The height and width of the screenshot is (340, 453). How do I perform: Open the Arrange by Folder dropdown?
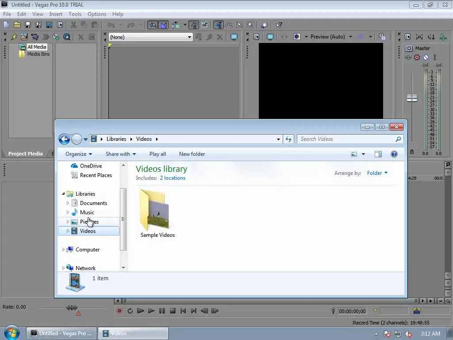[x=377, y=173]
